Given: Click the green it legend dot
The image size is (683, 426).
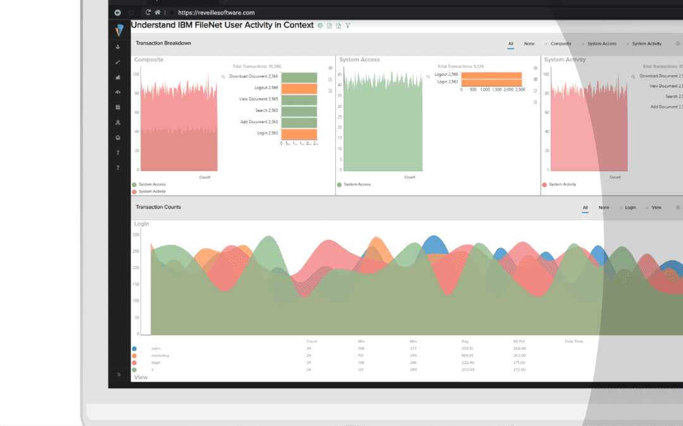Looking at the screenshot, I should point(134,370).
